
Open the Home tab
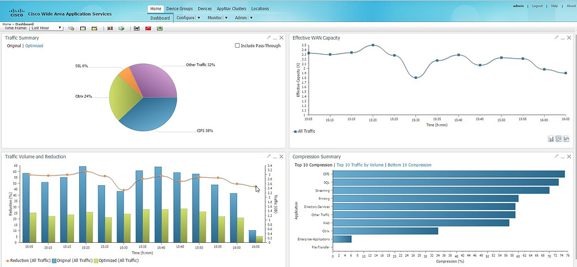[x=156, y=9]
